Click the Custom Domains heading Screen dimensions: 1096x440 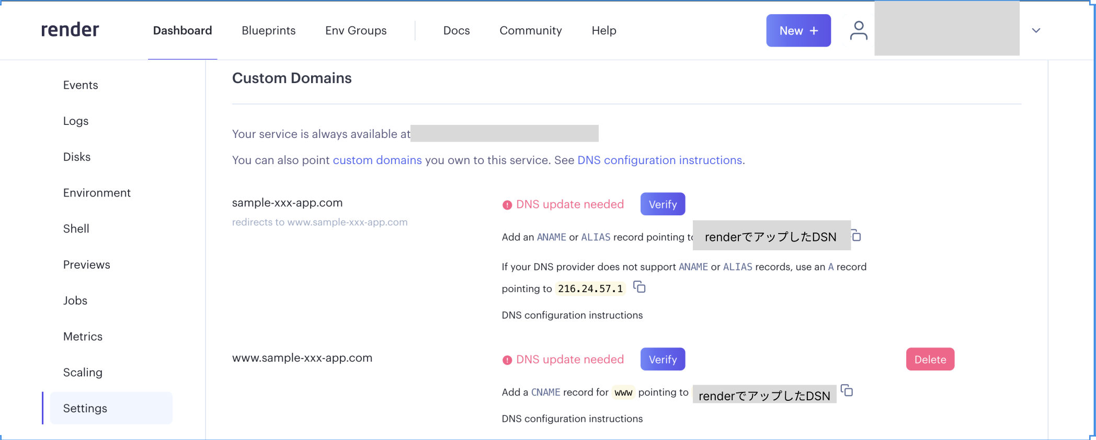(292, 78)
